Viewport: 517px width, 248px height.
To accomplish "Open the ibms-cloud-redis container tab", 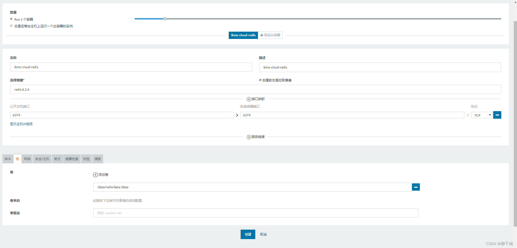I will pyautogui.click(x=243, y=35).
